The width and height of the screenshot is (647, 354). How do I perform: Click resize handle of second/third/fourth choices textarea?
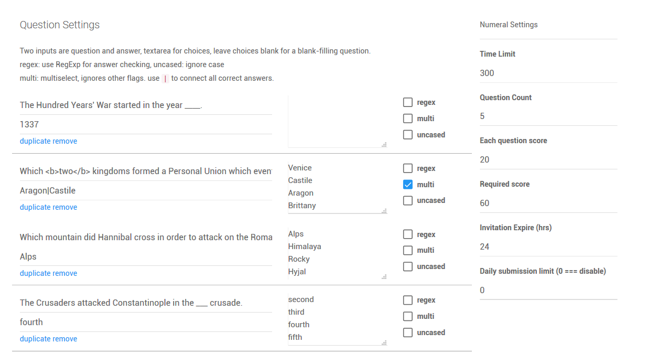[x=384, y=342]
